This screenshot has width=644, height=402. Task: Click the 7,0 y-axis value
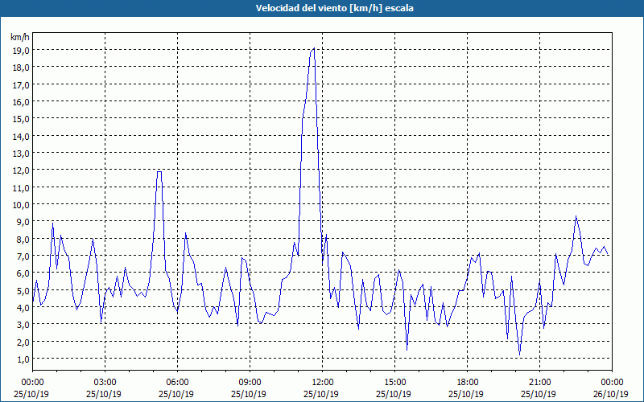coord(23,256)
